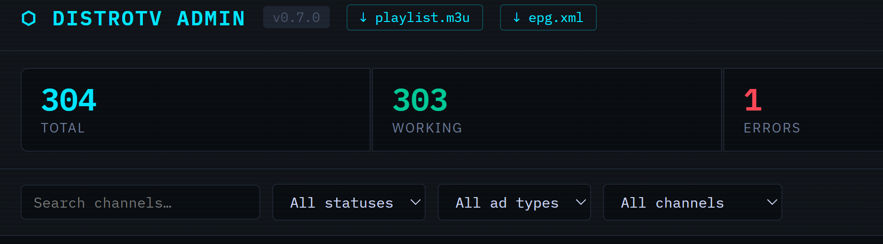Open the All ad types dropdown
This screenshot has height=244, width=883.
pyautogui.click(x=507, y=202)
